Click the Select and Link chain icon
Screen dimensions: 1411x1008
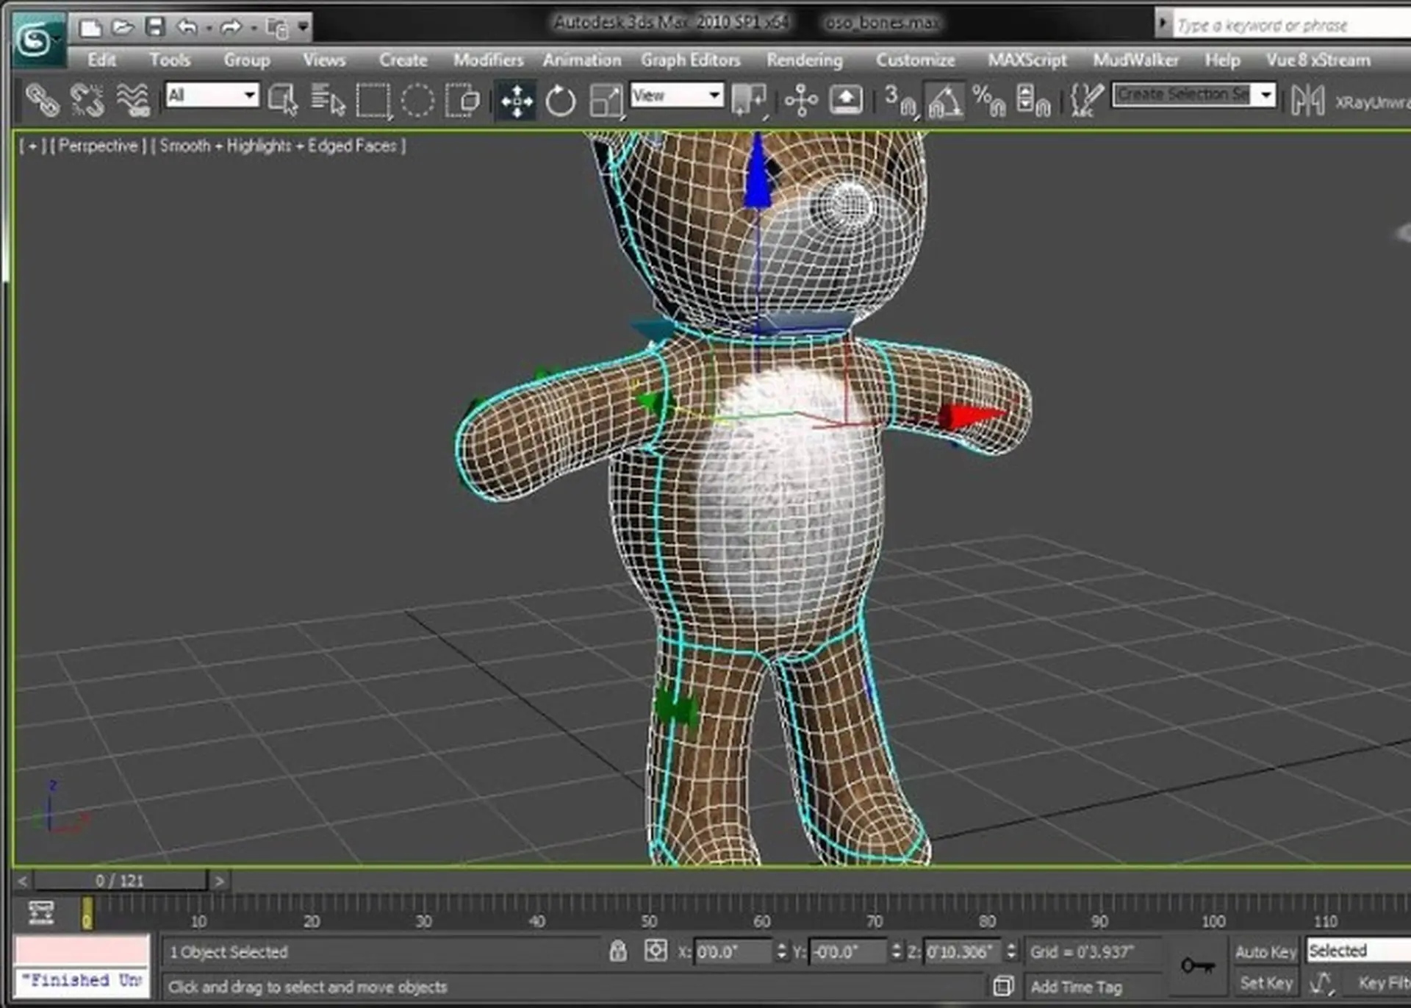[x=42, y=100]
